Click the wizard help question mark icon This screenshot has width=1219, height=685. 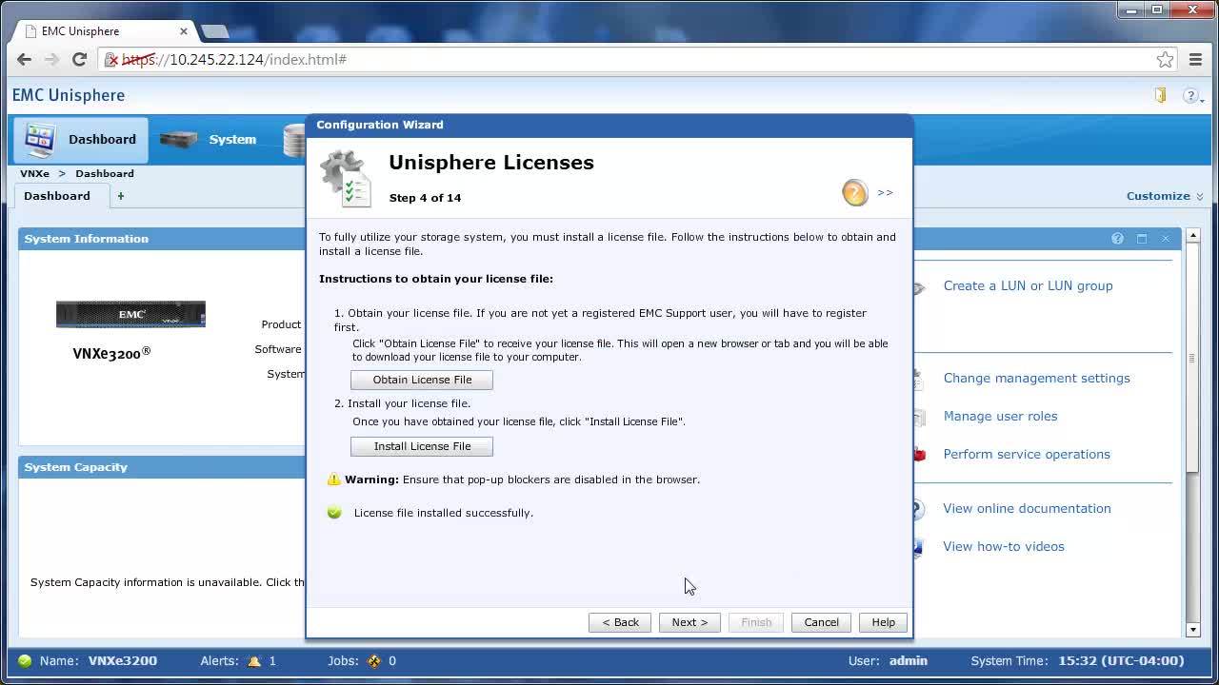pos(854,193)
